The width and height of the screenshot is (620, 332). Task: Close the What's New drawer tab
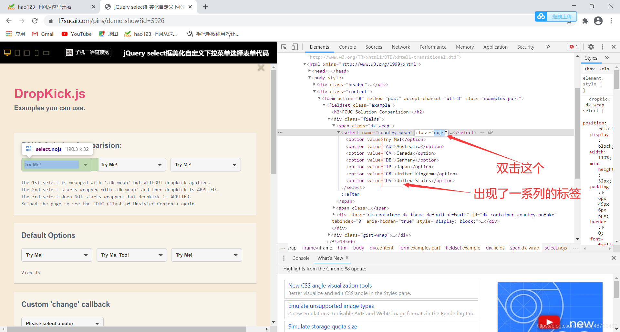347,258
